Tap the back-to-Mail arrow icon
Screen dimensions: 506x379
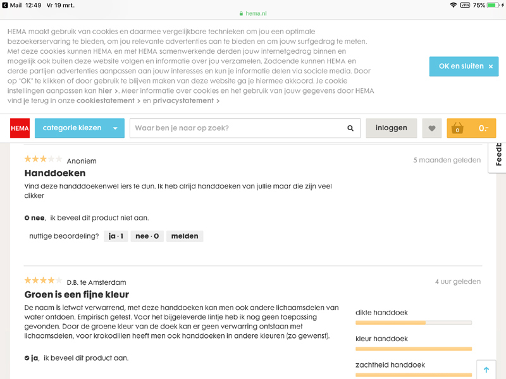coord(5,5)
